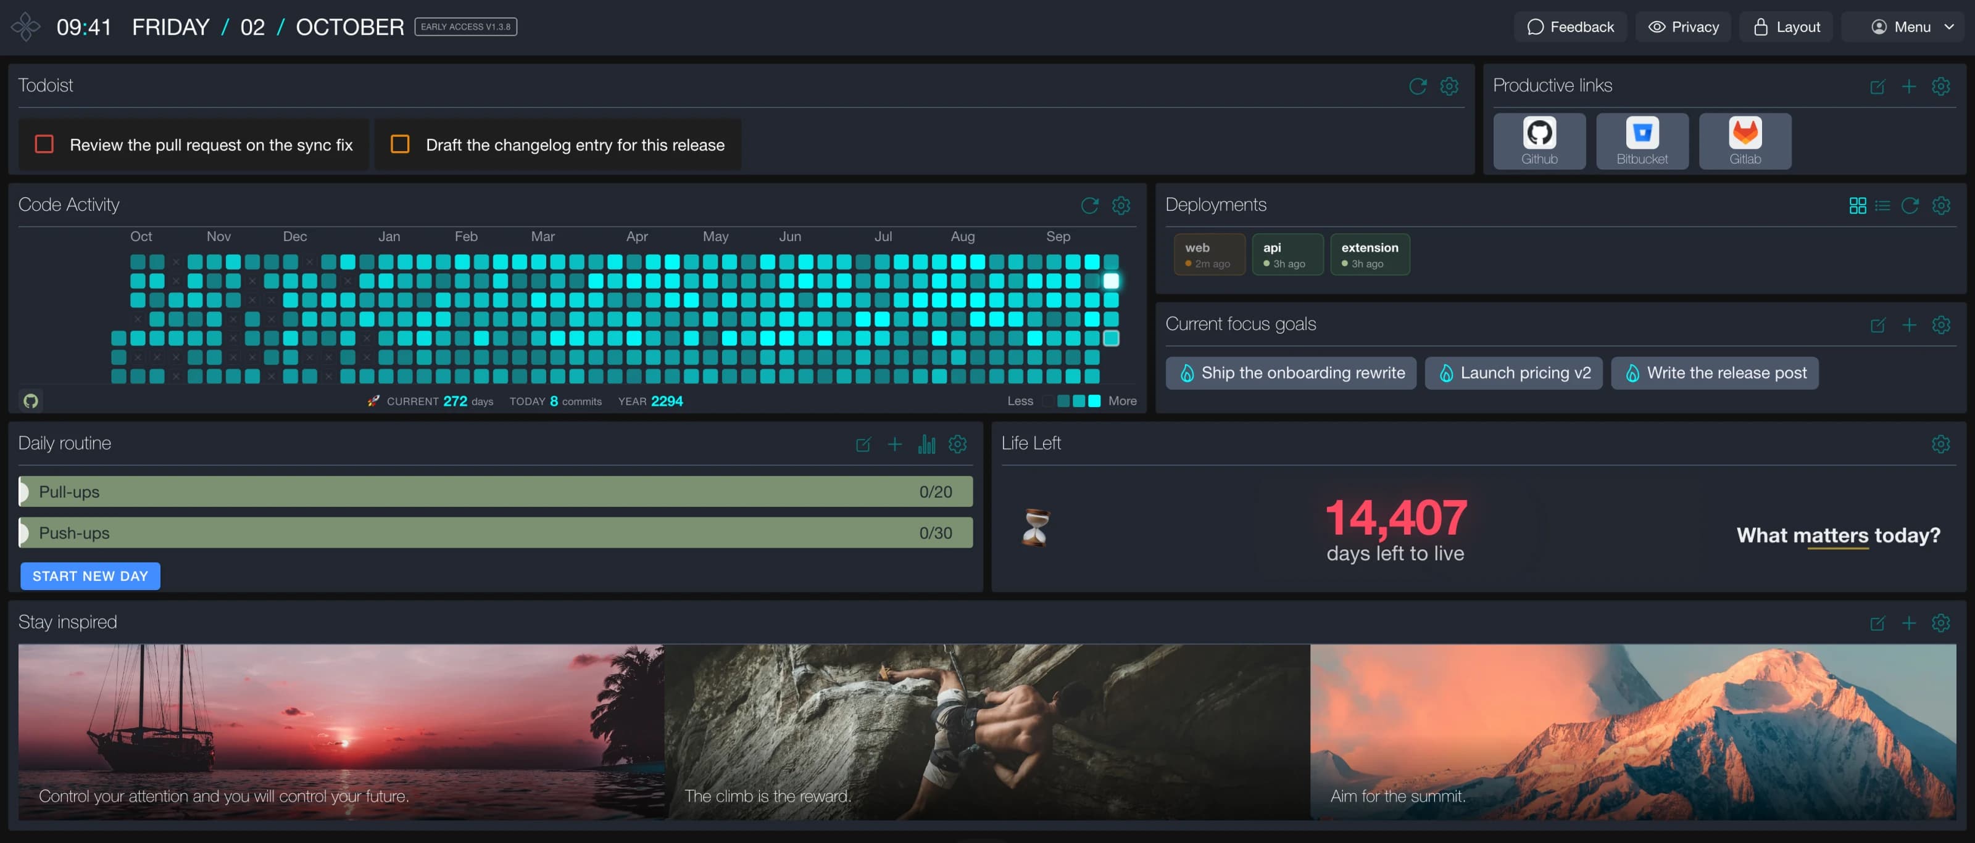Click brightest swatch in Less/More legend
Screen dimensions: 1975x843
click(1094, 401)
